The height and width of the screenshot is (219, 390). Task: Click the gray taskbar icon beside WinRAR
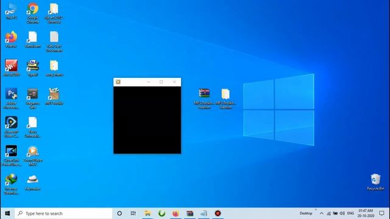pos(204,214)
